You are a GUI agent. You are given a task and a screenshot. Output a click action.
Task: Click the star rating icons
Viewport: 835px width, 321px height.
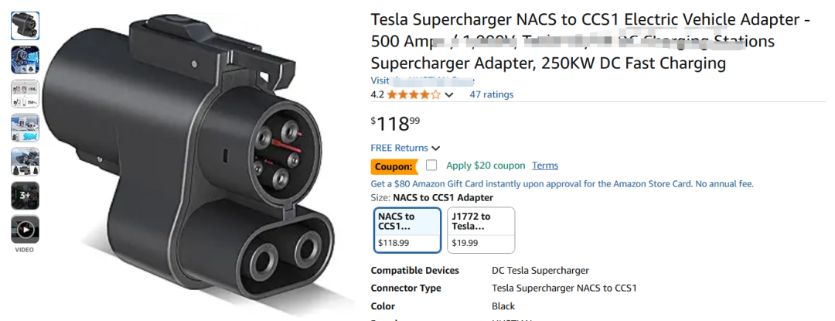(x=414, y=95)
